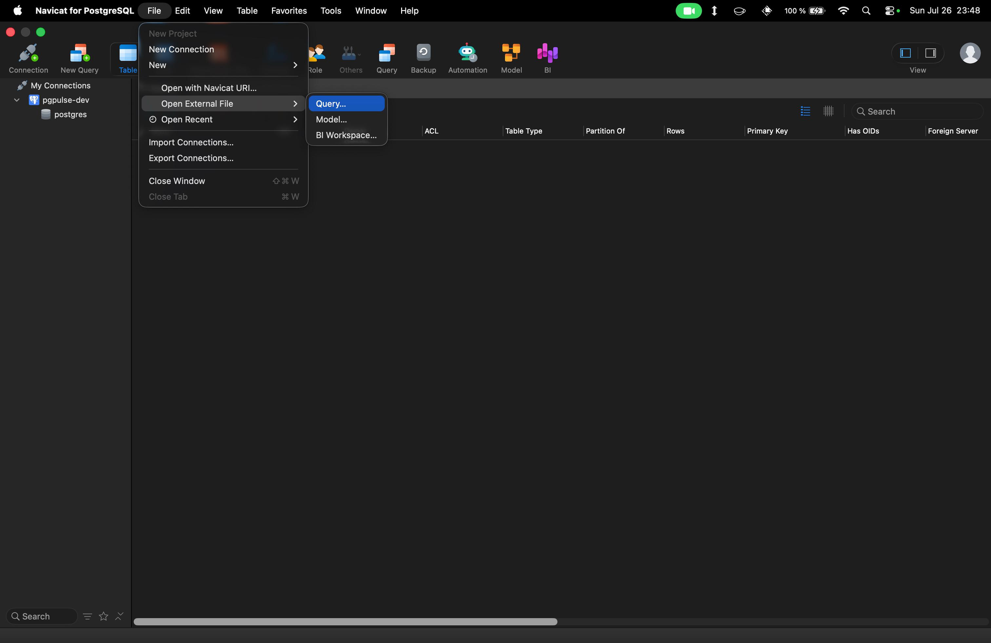Click the Wi-Fi status icon

(843, 11)
